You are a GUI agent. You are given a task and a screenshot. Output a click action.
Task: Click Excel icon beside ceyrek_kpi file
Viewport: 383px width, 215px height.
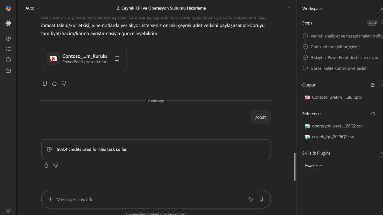tap(307, 137)
